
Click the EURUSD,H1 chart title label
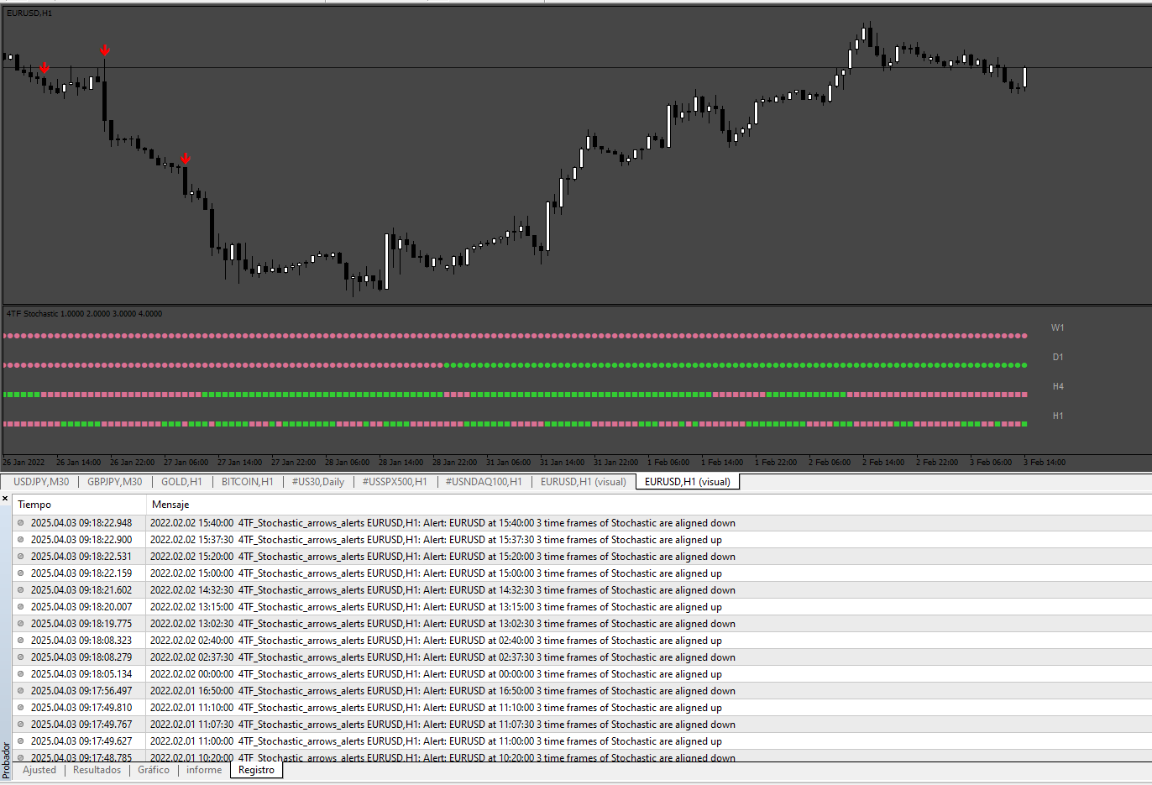[x=29, y=13]
